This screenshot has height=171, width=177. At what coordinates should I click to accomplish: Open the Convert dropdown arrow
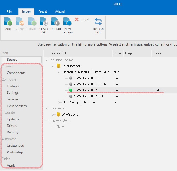[x=20, y=32]
